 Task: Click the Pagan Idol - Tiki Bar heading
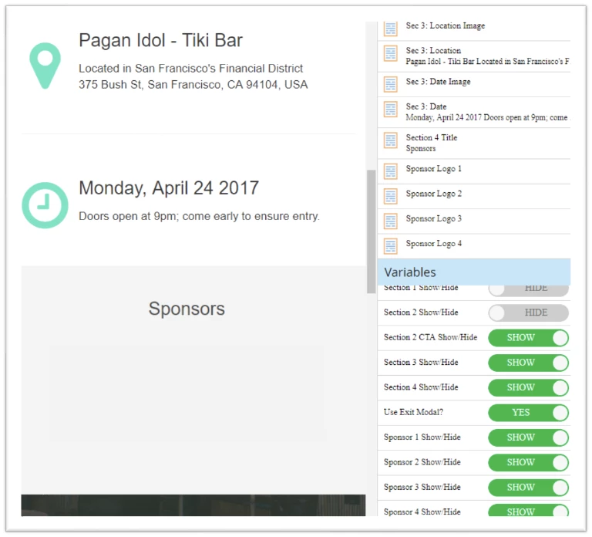[x=160, y=40]
